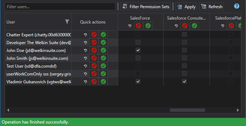Click green check quick action for Vladimir Gubanovich
The image size is (246, 126).
click(x=103, y=82)
